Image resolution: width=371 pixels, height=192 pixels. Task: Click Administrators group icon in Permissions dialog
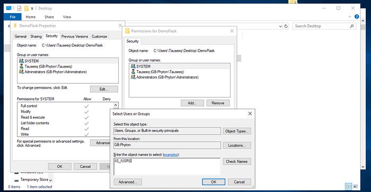[x=133, y=77]
